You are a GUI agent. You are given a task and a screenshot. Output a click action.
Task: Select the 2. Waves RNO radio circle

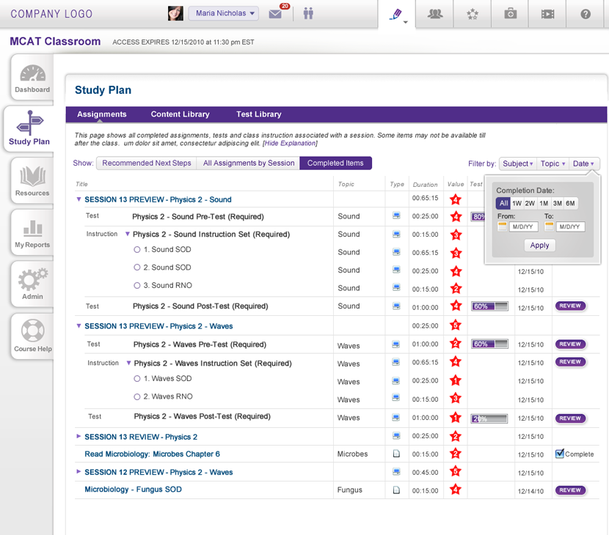pyautogui.click(x=136, y=396)
